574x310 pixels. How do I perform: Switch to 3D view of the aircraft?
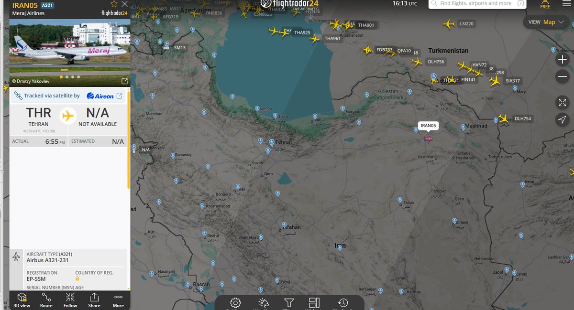[x=21, y=300]
